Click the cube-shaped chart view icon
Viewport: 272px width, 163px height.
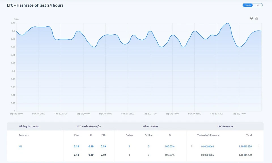pyautogui.click(x=252, y=18)
